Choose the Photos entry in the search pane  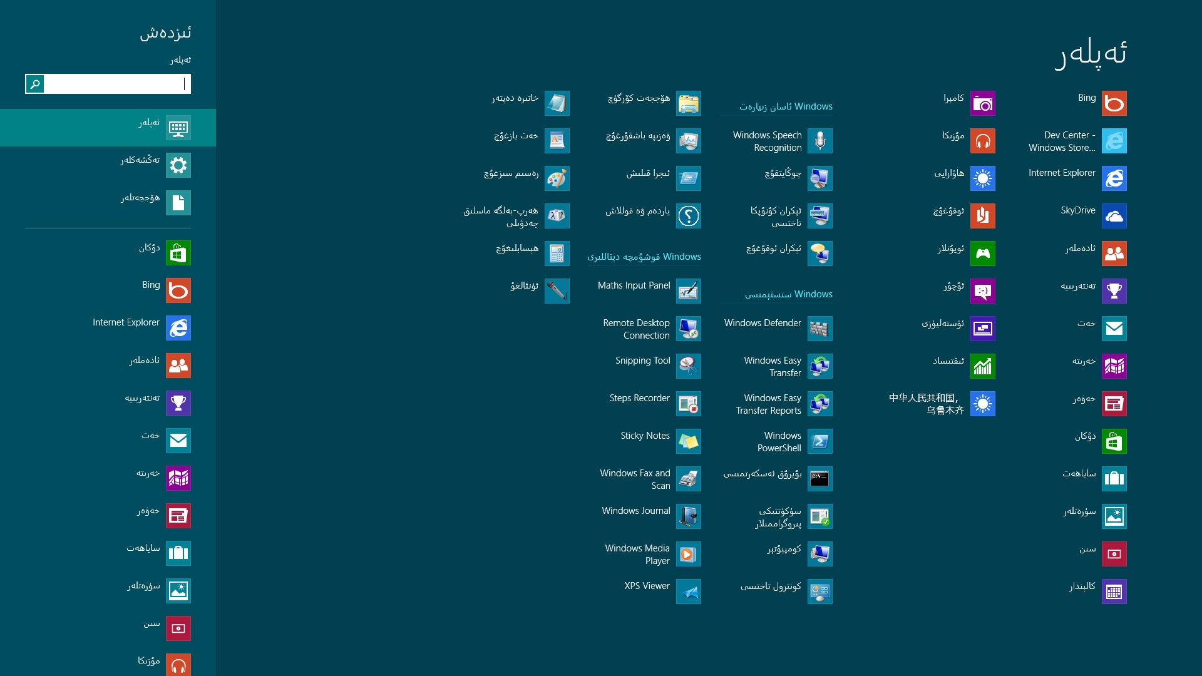point(108,591)
